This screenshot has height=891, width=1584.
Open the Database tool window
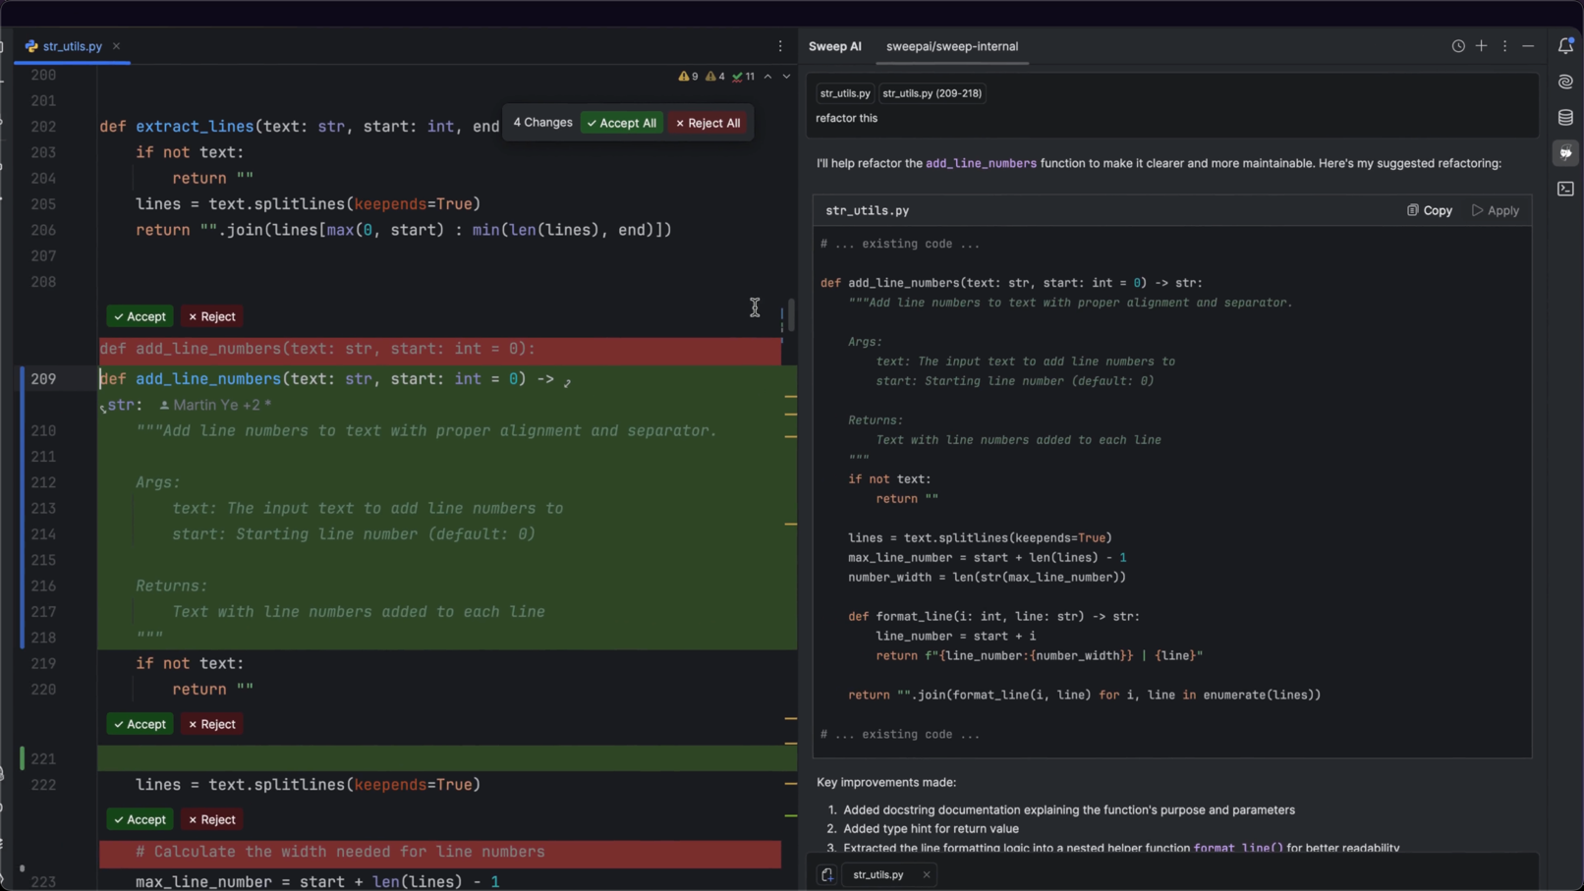[1566, 117]
